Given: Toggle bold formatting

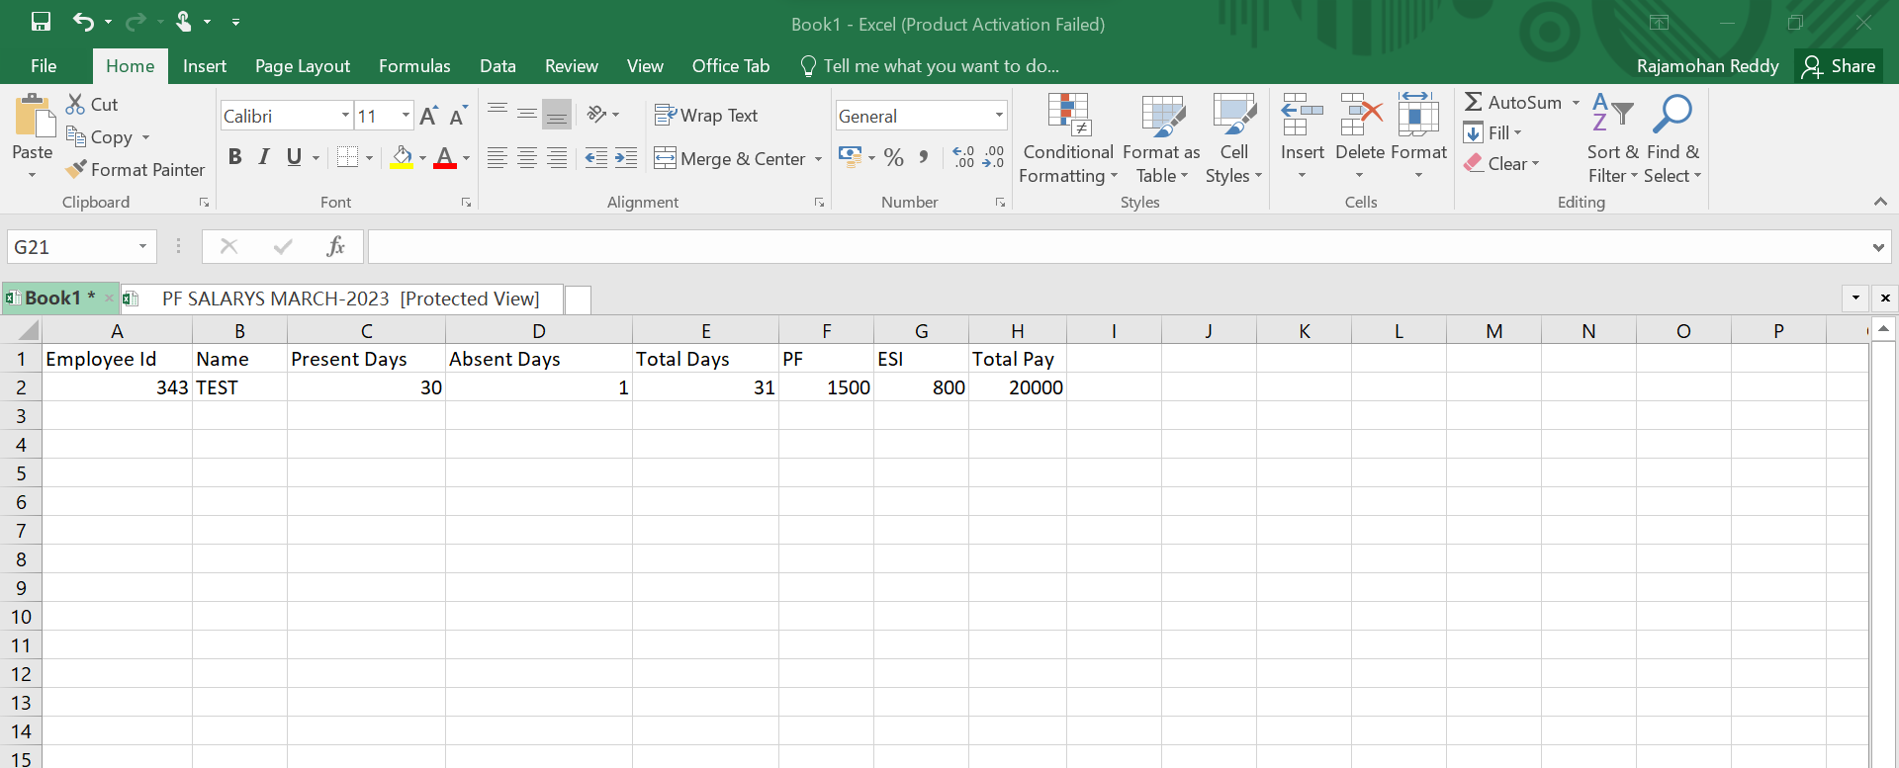Looking at the screenshot, I should [x=234, y=157].
